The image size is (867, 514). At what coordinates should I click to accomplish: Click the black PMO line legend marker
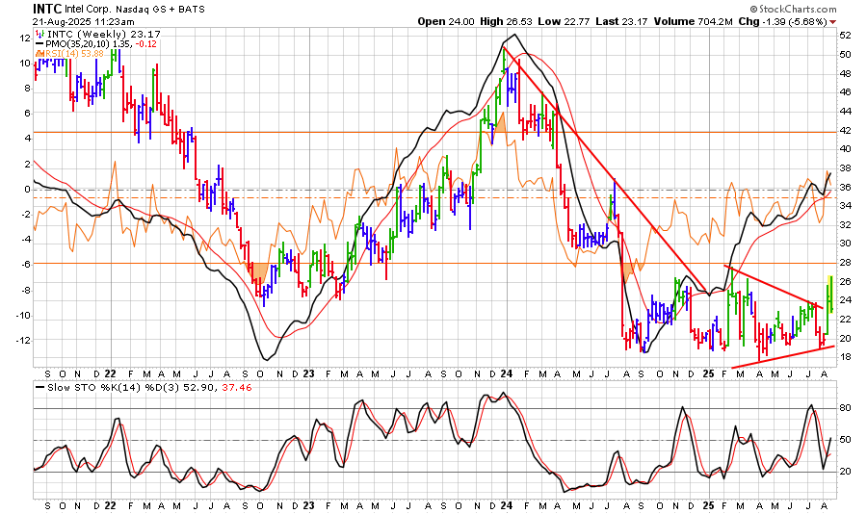click(x=39, y=43)
